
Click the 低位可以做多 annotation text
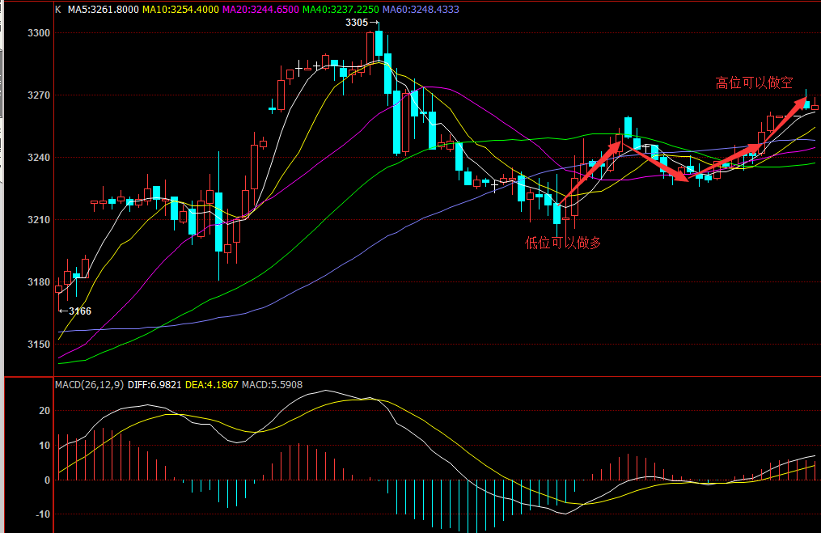pyautogui.click(x=564, y=243)
